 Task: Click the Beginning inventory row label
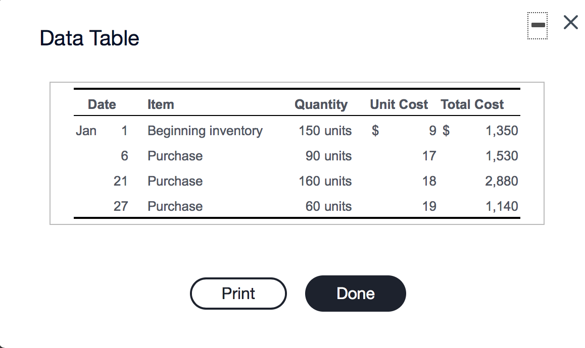coord(205,131)
